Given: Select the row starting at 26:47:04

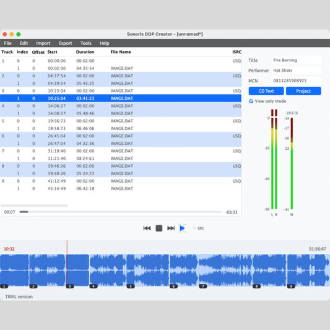Looking at the screenshot, I should click(x=121, y=144).
